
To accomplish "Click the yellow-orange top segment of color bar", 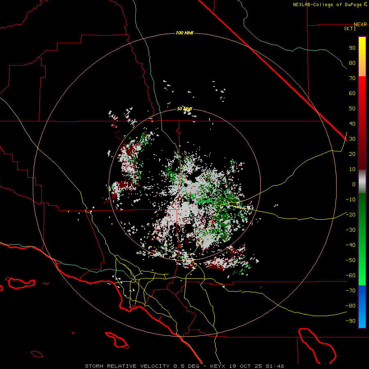I will [362, 57].
